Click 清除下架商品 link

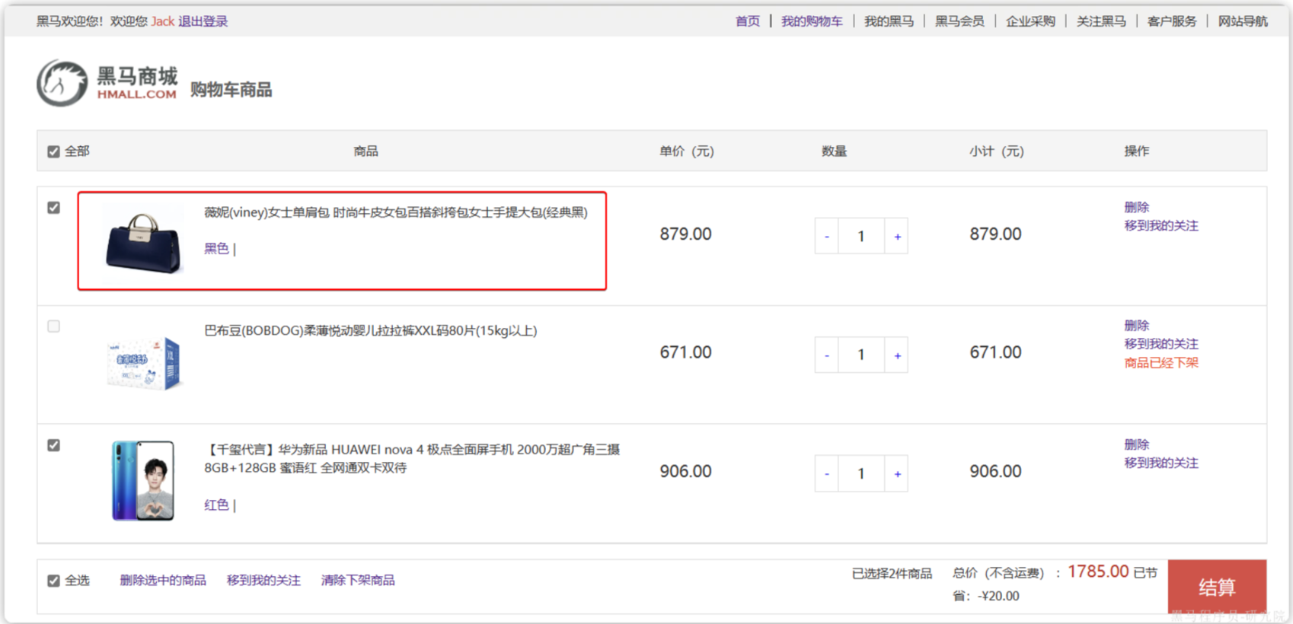pyautogui.click(x=358, y=581)
